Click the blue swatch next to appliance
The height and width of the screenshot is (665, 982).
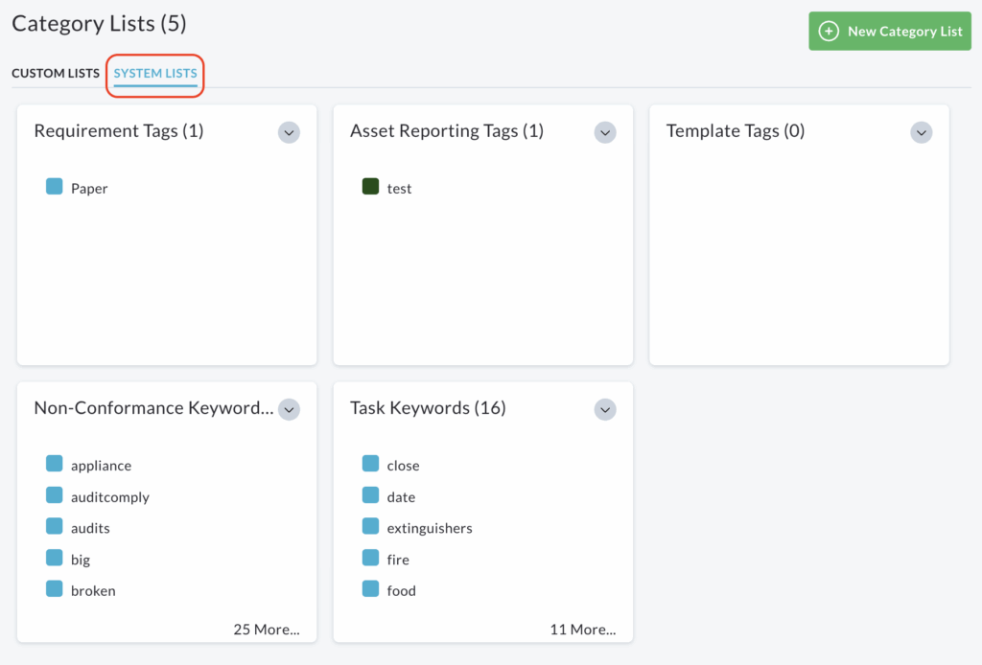point(55,465)
